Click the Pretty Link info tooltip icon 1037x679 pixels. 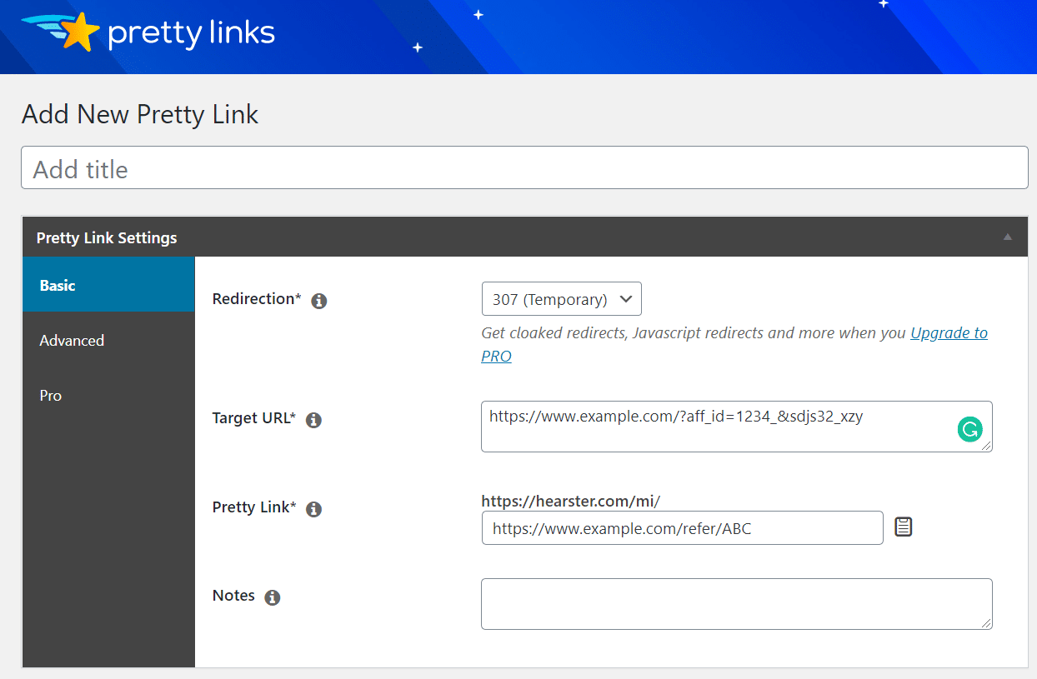point(313,509)
